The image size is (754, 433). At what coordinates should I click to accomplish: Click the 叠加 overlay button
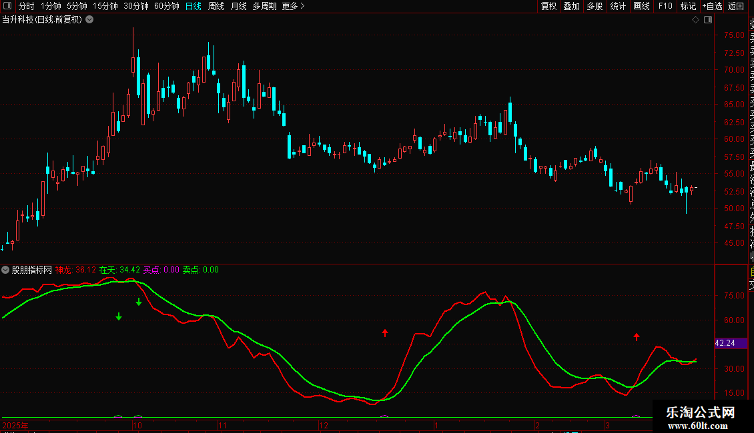572,6
